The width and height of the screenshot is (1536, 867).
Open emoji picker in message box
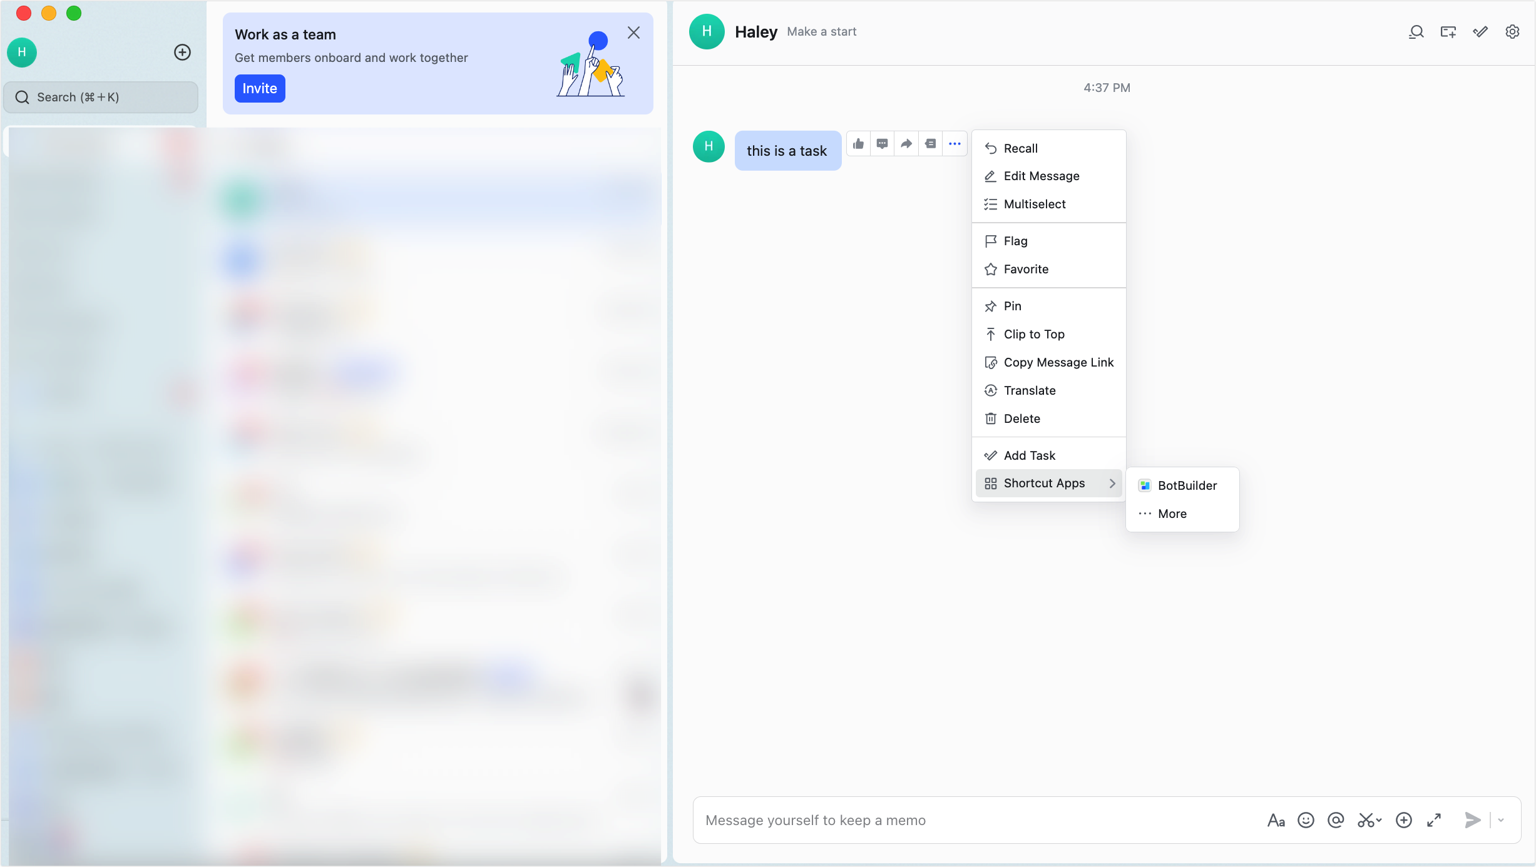(1306, 820)
